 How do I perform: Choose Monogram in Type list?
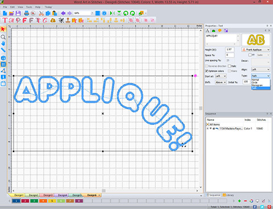(260, 85)
